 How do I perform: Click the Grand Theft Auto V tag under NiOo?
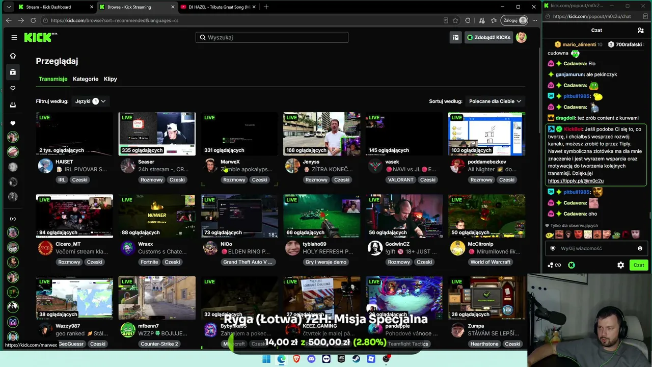[248, 262]
